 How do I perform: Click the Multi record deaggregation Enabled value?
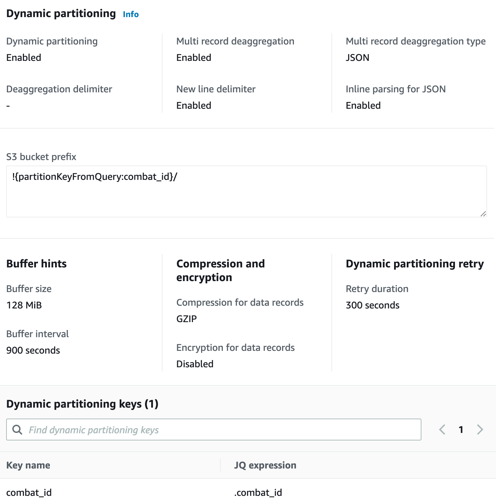[193, 57]
